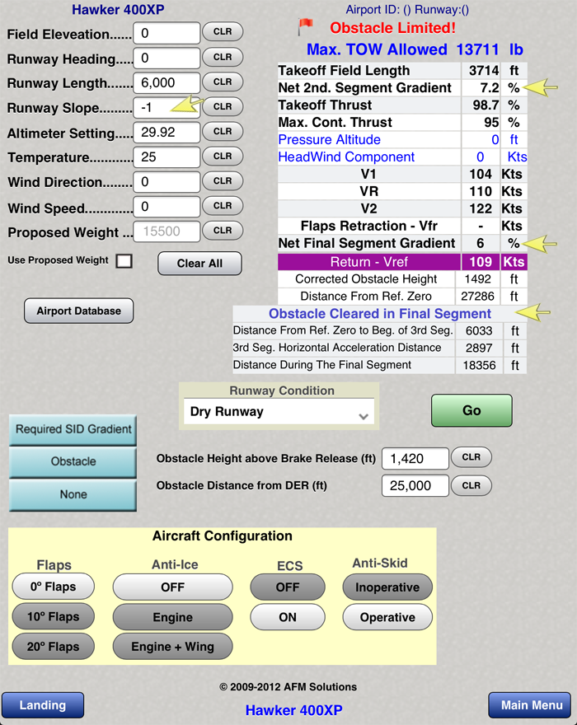Edit Obstacle Height input showing 1,420
Screen dimensions: 577x725
415,459
